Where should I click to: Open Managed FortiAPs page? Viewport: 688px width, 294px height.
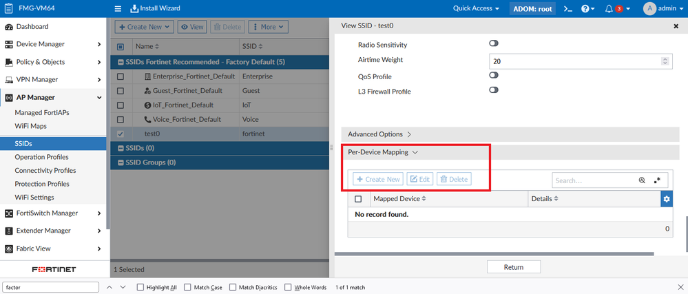[x=42, y=113]
